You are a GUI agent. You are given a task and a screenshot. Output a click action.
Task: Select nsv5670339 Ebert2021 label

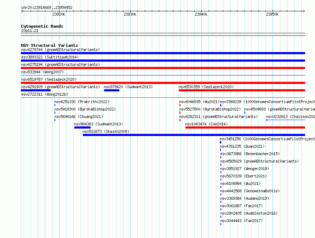point(244,176)
